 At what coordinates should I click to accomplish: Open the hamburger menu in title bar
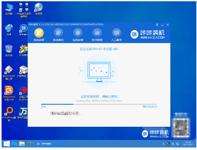tap(157, 25)
